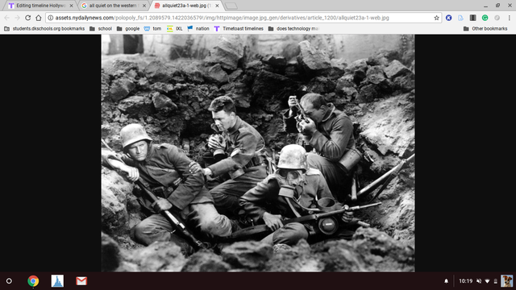Viewport: 516px width, 290px height.
Task: Click the muted volume icon in the tray
Action: coord(479,281)
